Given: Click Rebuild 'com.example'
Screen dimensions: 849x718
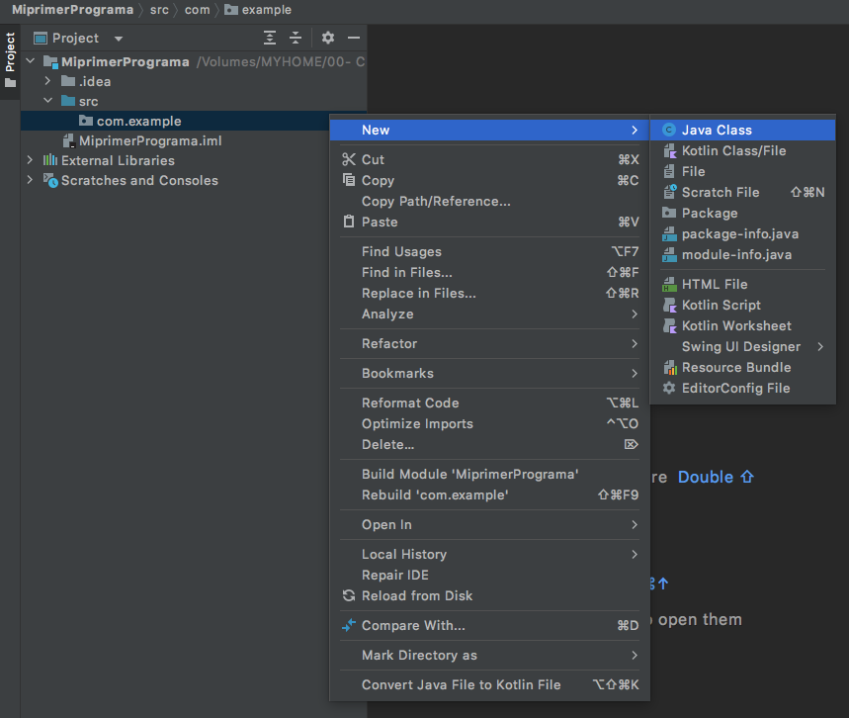Looking at the screenshot, I should point(489,494).
